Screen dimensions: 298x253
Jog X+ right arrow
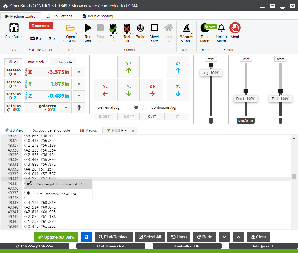(152, 90)
